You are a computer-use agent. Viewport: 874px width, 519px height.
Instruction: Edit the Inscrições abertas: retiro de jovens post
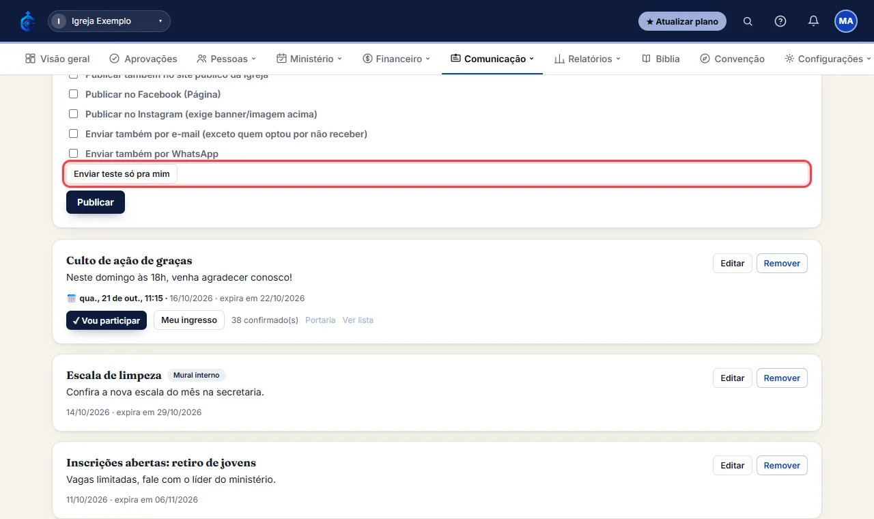[733, 465]
